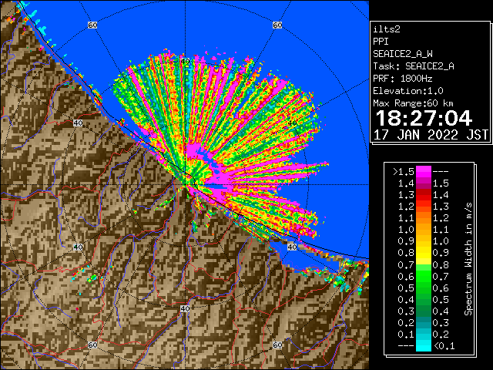Click the radar origin at the center of the range rings

(185, 185)
